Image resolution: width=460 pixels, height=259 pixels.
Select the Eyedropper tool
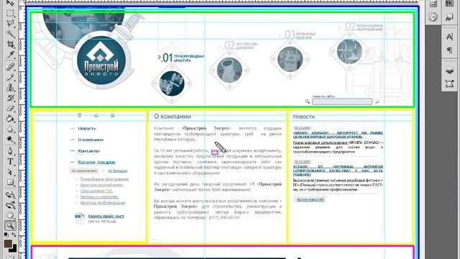pos(10,55)
